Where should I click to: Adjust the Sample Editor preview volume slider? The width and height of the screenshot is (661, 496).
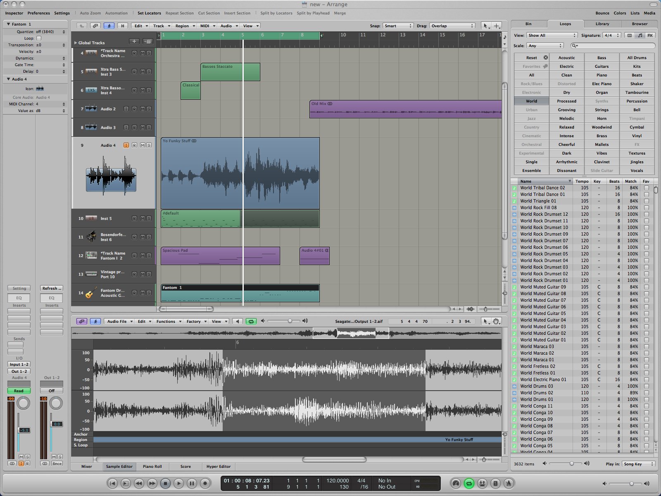tap(290, 321)
